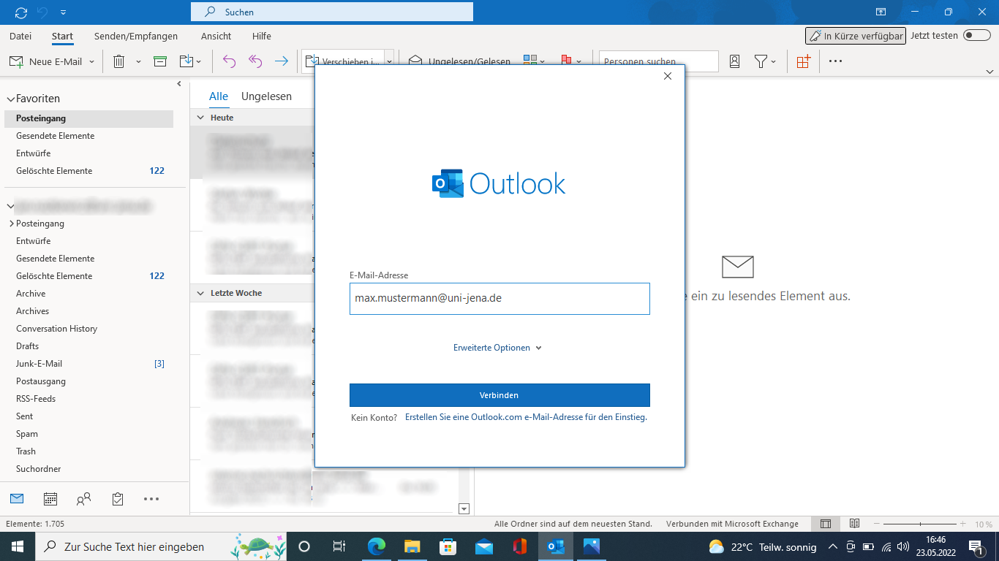Viewport: 999px width, 561px height.
Task: Open the Hilfe tab
Action: coord(261,36)
